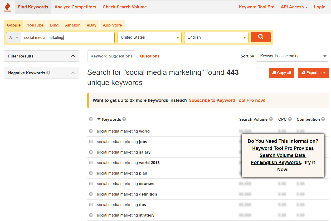Click the Keyword Tool flame logo

tap(7, 7)
